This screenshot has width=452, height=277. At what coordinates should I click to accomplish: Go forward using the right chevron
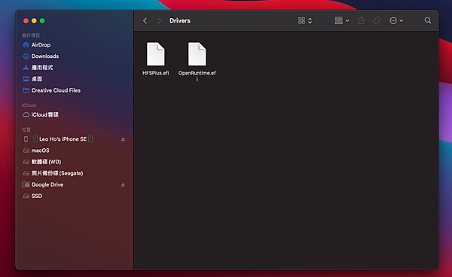coord(159,21)
